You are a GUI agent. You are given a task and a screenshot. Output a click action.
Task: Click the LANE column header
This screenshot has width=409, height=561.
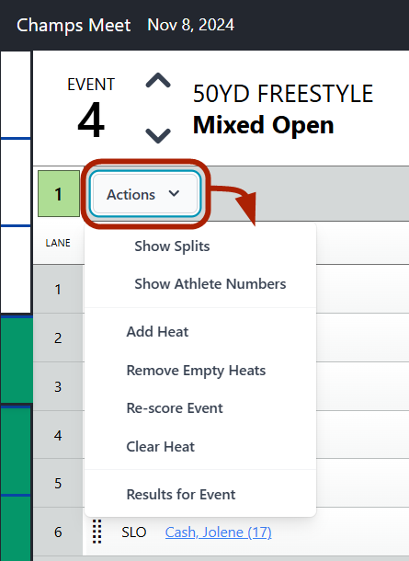58,243
